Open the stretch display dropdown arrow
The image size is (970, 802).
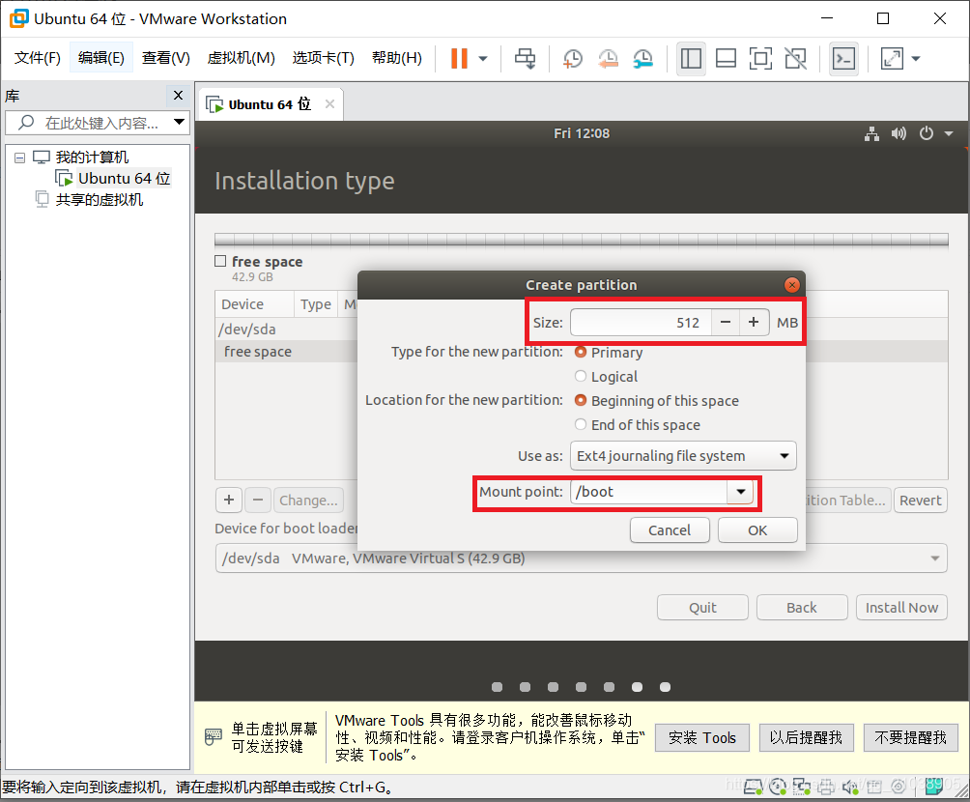tap(916, 59)
